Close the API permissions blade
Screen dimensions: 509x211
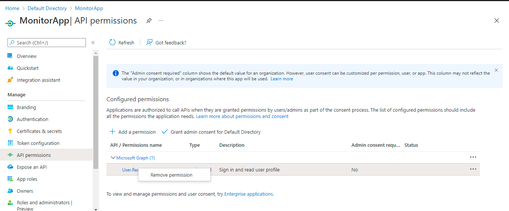[x=497, y=21]
